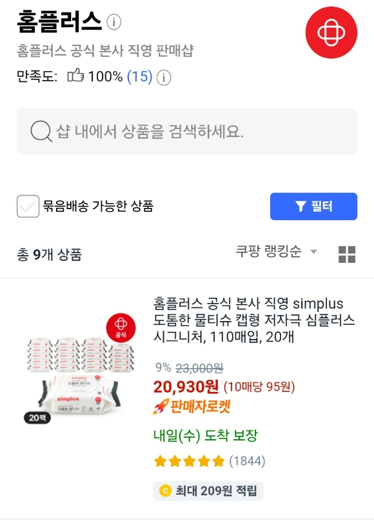
Task: Open the Homeplus red logo at top right
Action: click(x=331, y=32)
